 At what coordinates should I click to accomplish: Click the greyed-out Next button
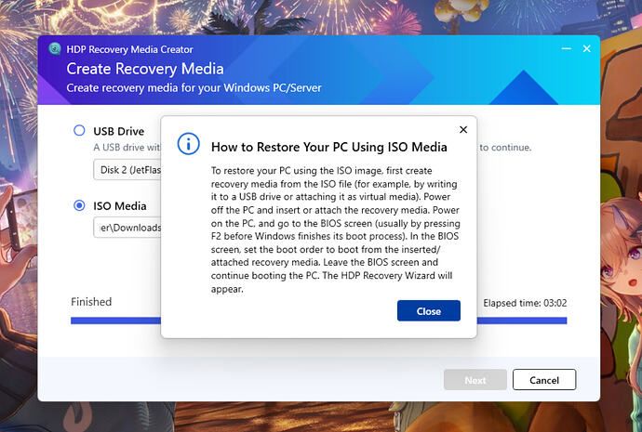pos(475,380)
